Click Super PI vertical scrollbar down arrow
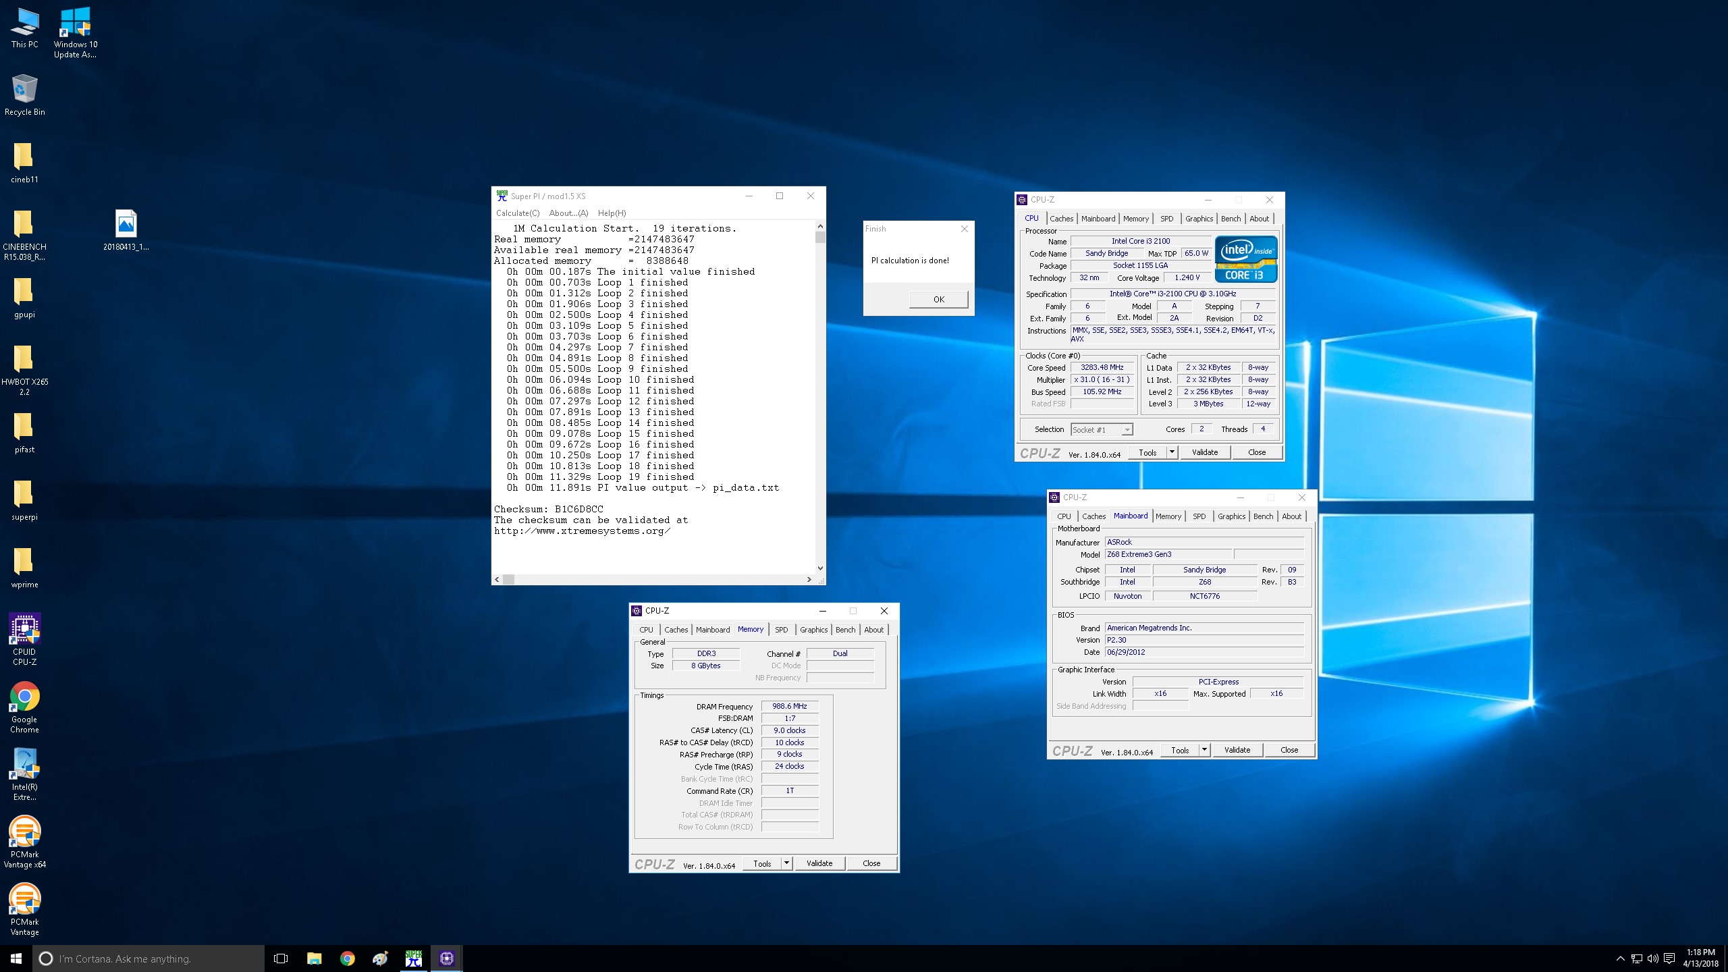The image size is (1728, 972). point(820,568)
